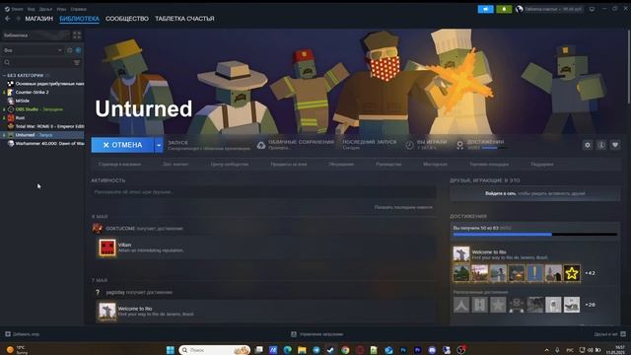Click the achievements medal icon in the stats bar
The height and width of the screenshot is (355, 631).
[460, 145]
